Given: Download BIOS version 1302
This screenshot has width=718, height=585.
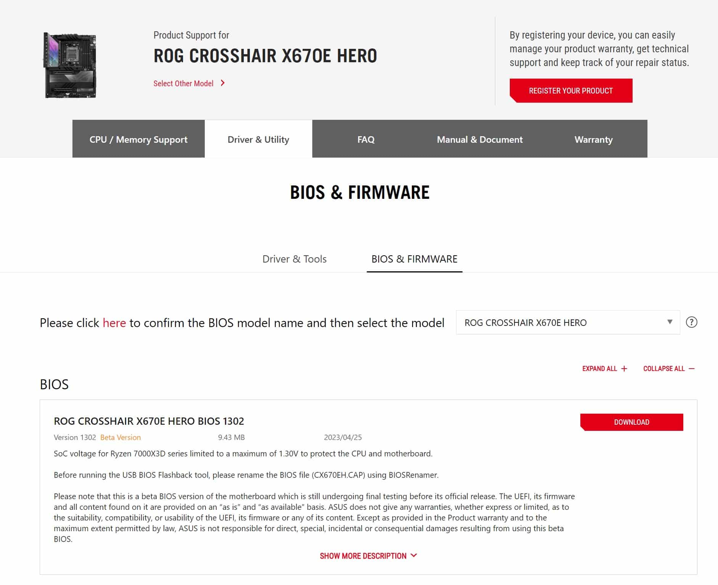Looking at the screenshot, I should pos(631,422).
